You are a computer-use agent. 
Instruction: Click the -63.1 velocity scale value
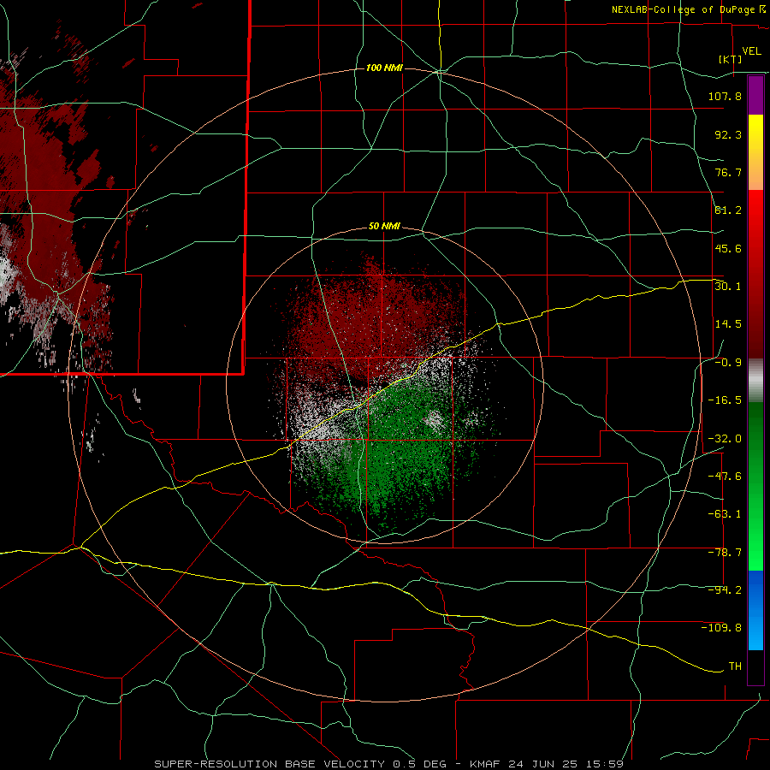pyautogui.click(x=725, y=514)
